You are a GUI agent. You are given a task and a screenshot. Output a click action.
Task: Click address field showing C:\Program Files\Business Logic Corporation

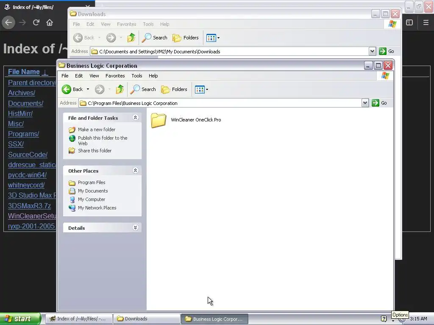[x=220, y=103]
